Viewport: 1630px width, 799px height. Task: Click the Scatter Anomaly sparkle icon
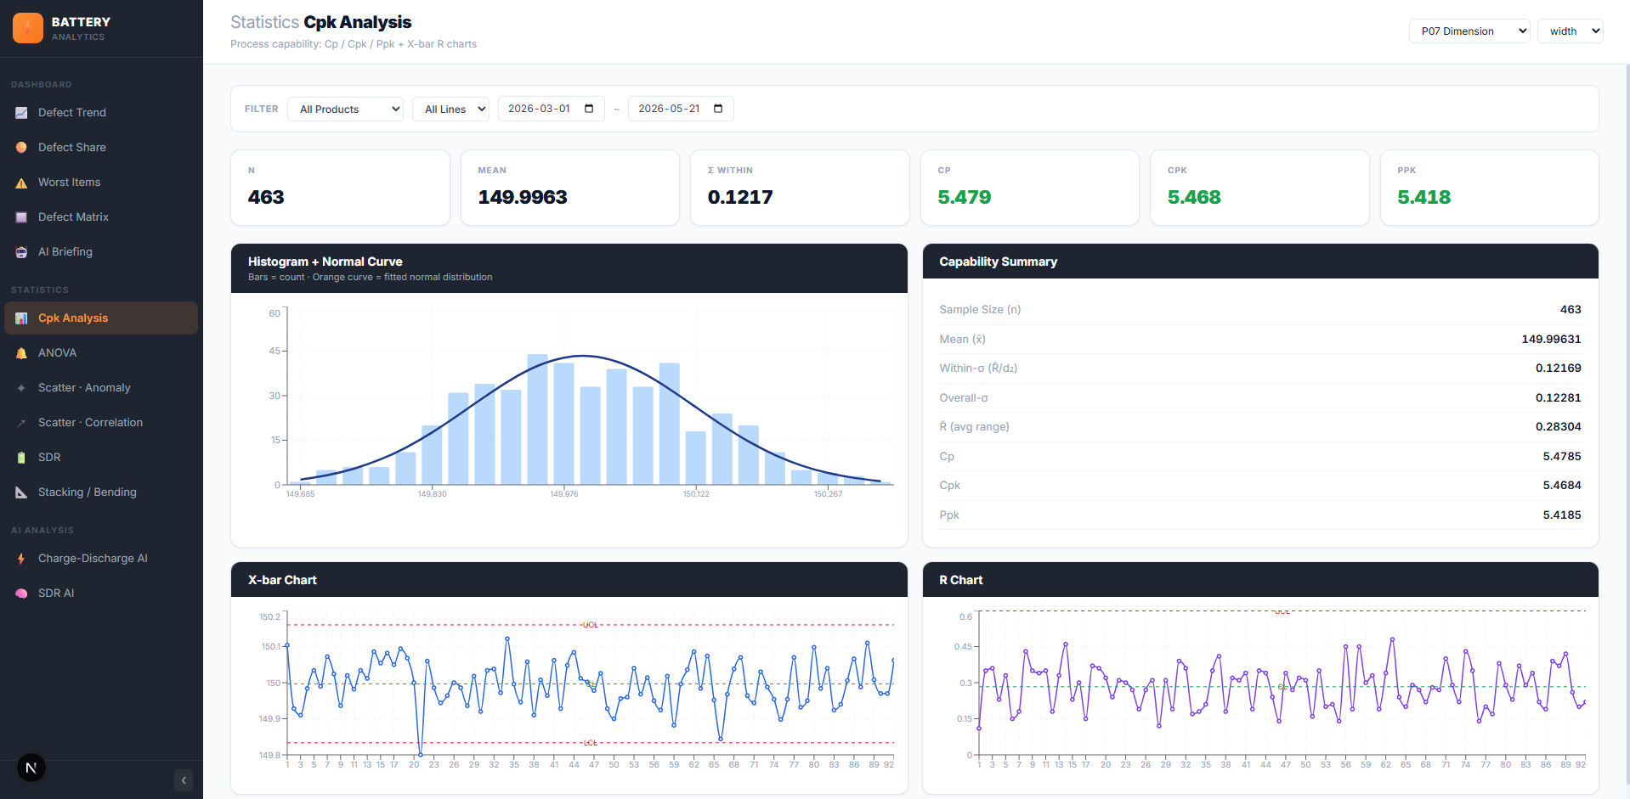click(x=21, y=388)
